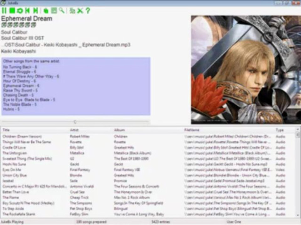The image size is (301, 225).
Task: Sort list by Artist column header
Action: [x=74, y=130]
